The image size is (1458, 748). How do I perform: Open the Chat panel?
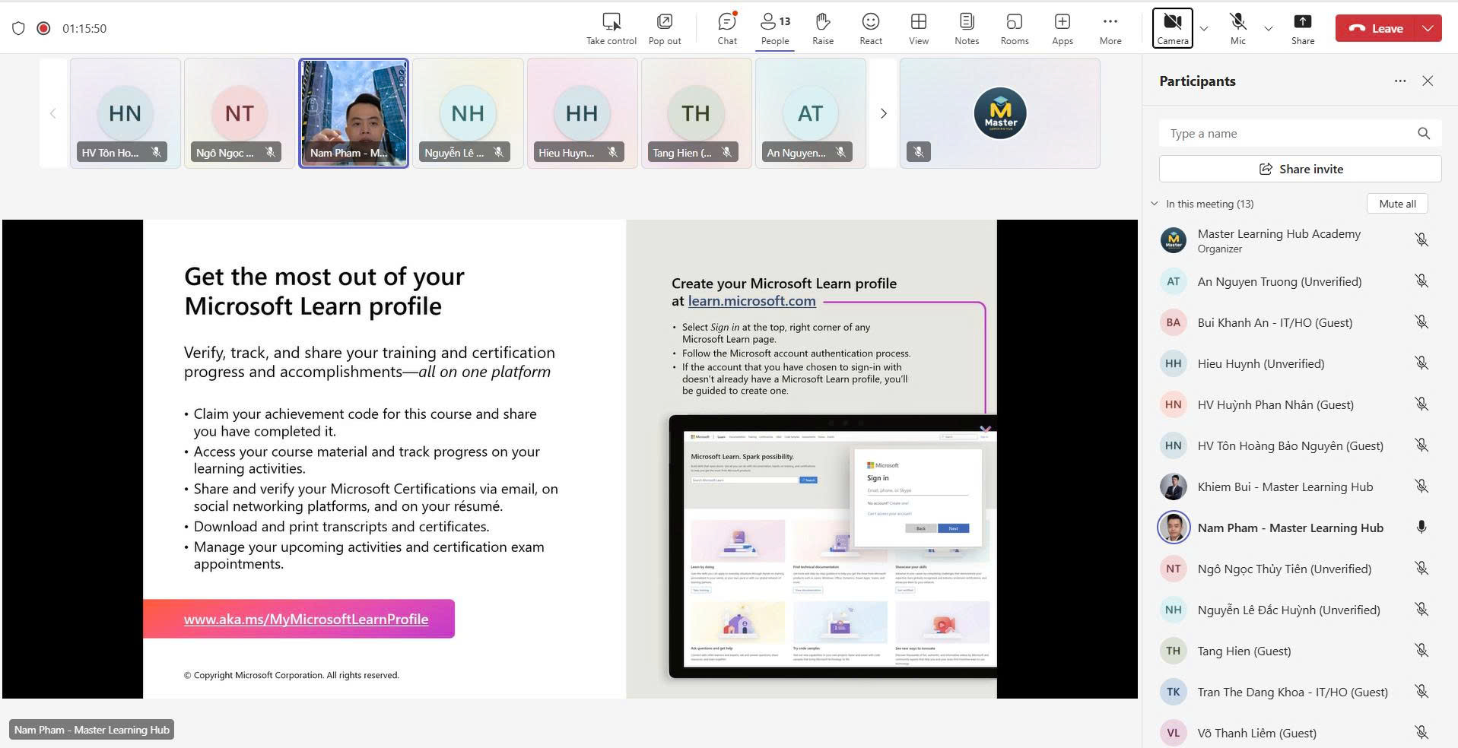(727, 28)
